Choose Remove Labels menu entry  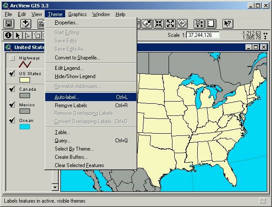91,105
